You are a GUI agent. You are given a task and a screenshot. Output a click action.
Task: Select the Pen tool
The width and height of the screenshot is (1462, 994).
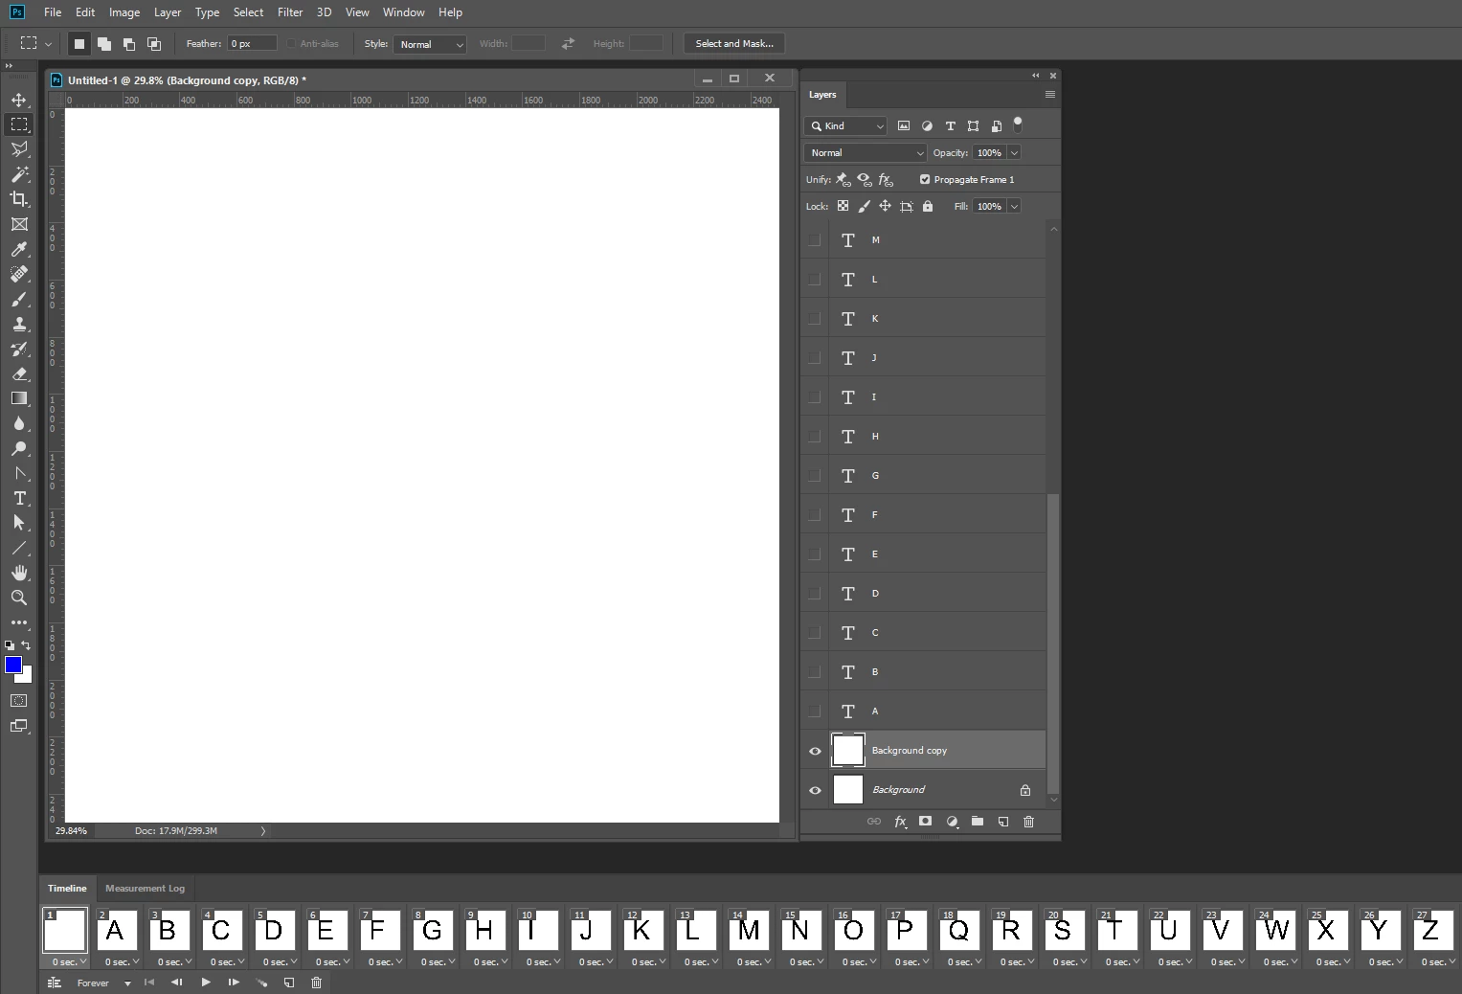[x=19, y=473]
